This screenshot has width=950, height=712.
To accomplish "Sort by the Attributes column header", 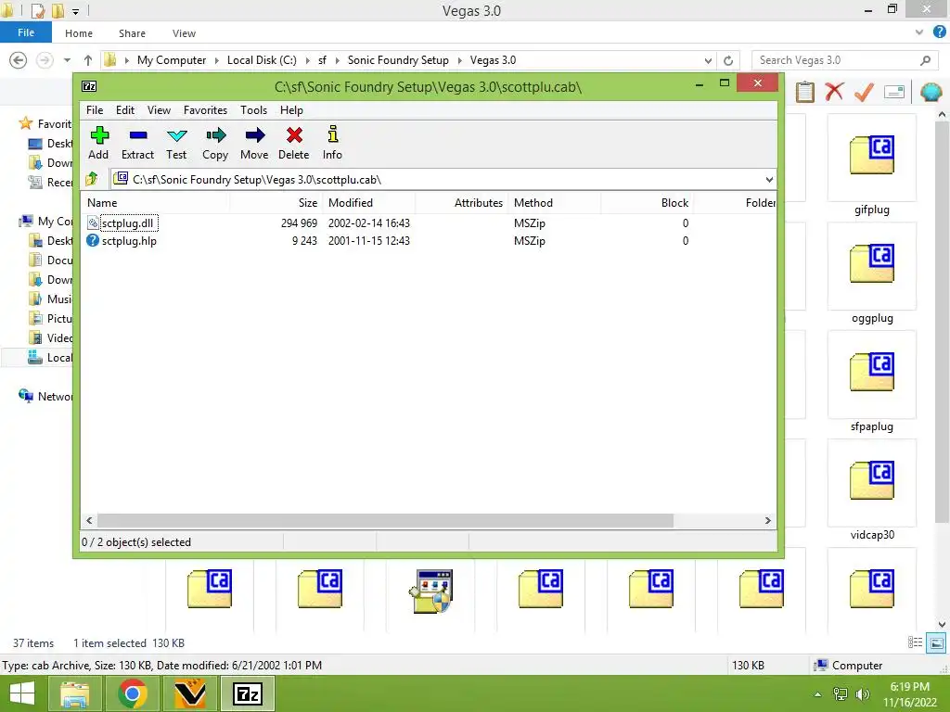I will (462, 203).
